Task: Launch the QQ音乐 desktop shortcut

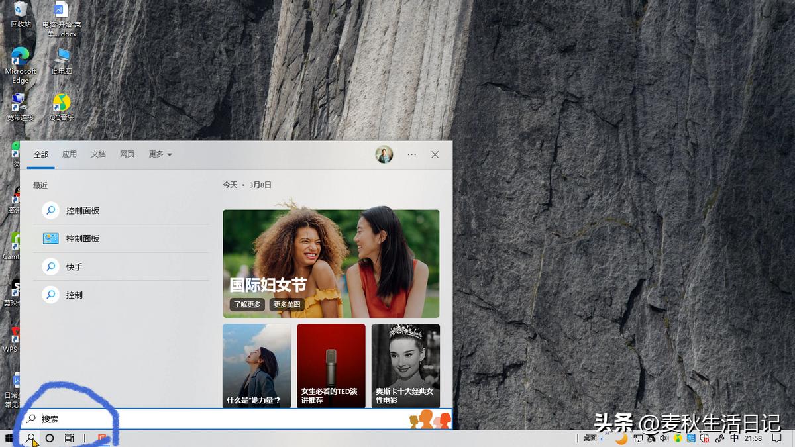Action: point(61,107)
